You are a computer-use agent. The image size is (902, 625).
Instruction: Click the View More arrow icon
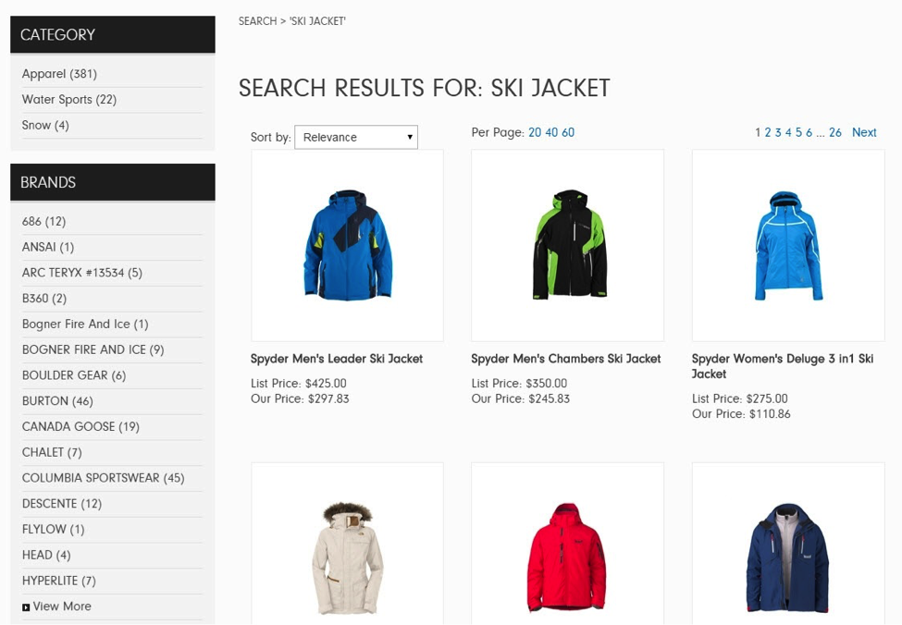pyautogui.click(x=26, y=607)
